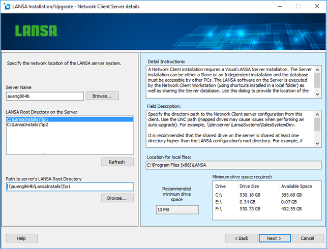This screenshot has width=327, height=249.
Task: Focus the Path to server's LANSA Root Directory field
Action: [69, 186]
